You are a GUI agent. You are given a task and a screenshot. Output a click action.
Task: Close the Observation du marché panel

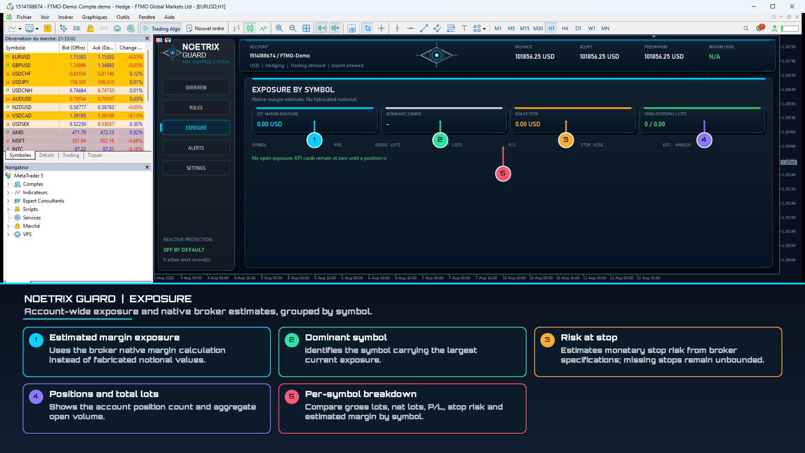point(147,39)
